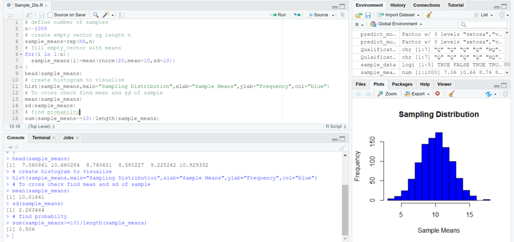
Task: Open the List view dropdown
Action: pyautogui.click(x=484, y=15)
